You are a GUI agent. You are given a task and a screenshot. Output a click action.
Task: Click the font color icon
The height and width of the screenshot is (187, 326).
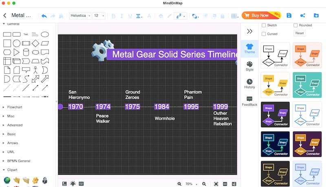pos(149,16)
